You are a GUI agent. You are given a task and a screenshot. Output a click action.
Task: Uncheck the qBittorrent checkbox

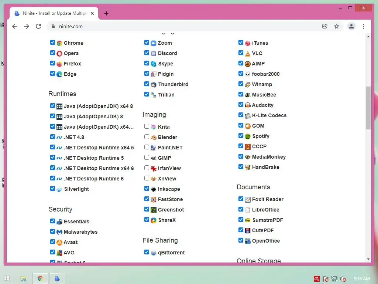point(147,252)
